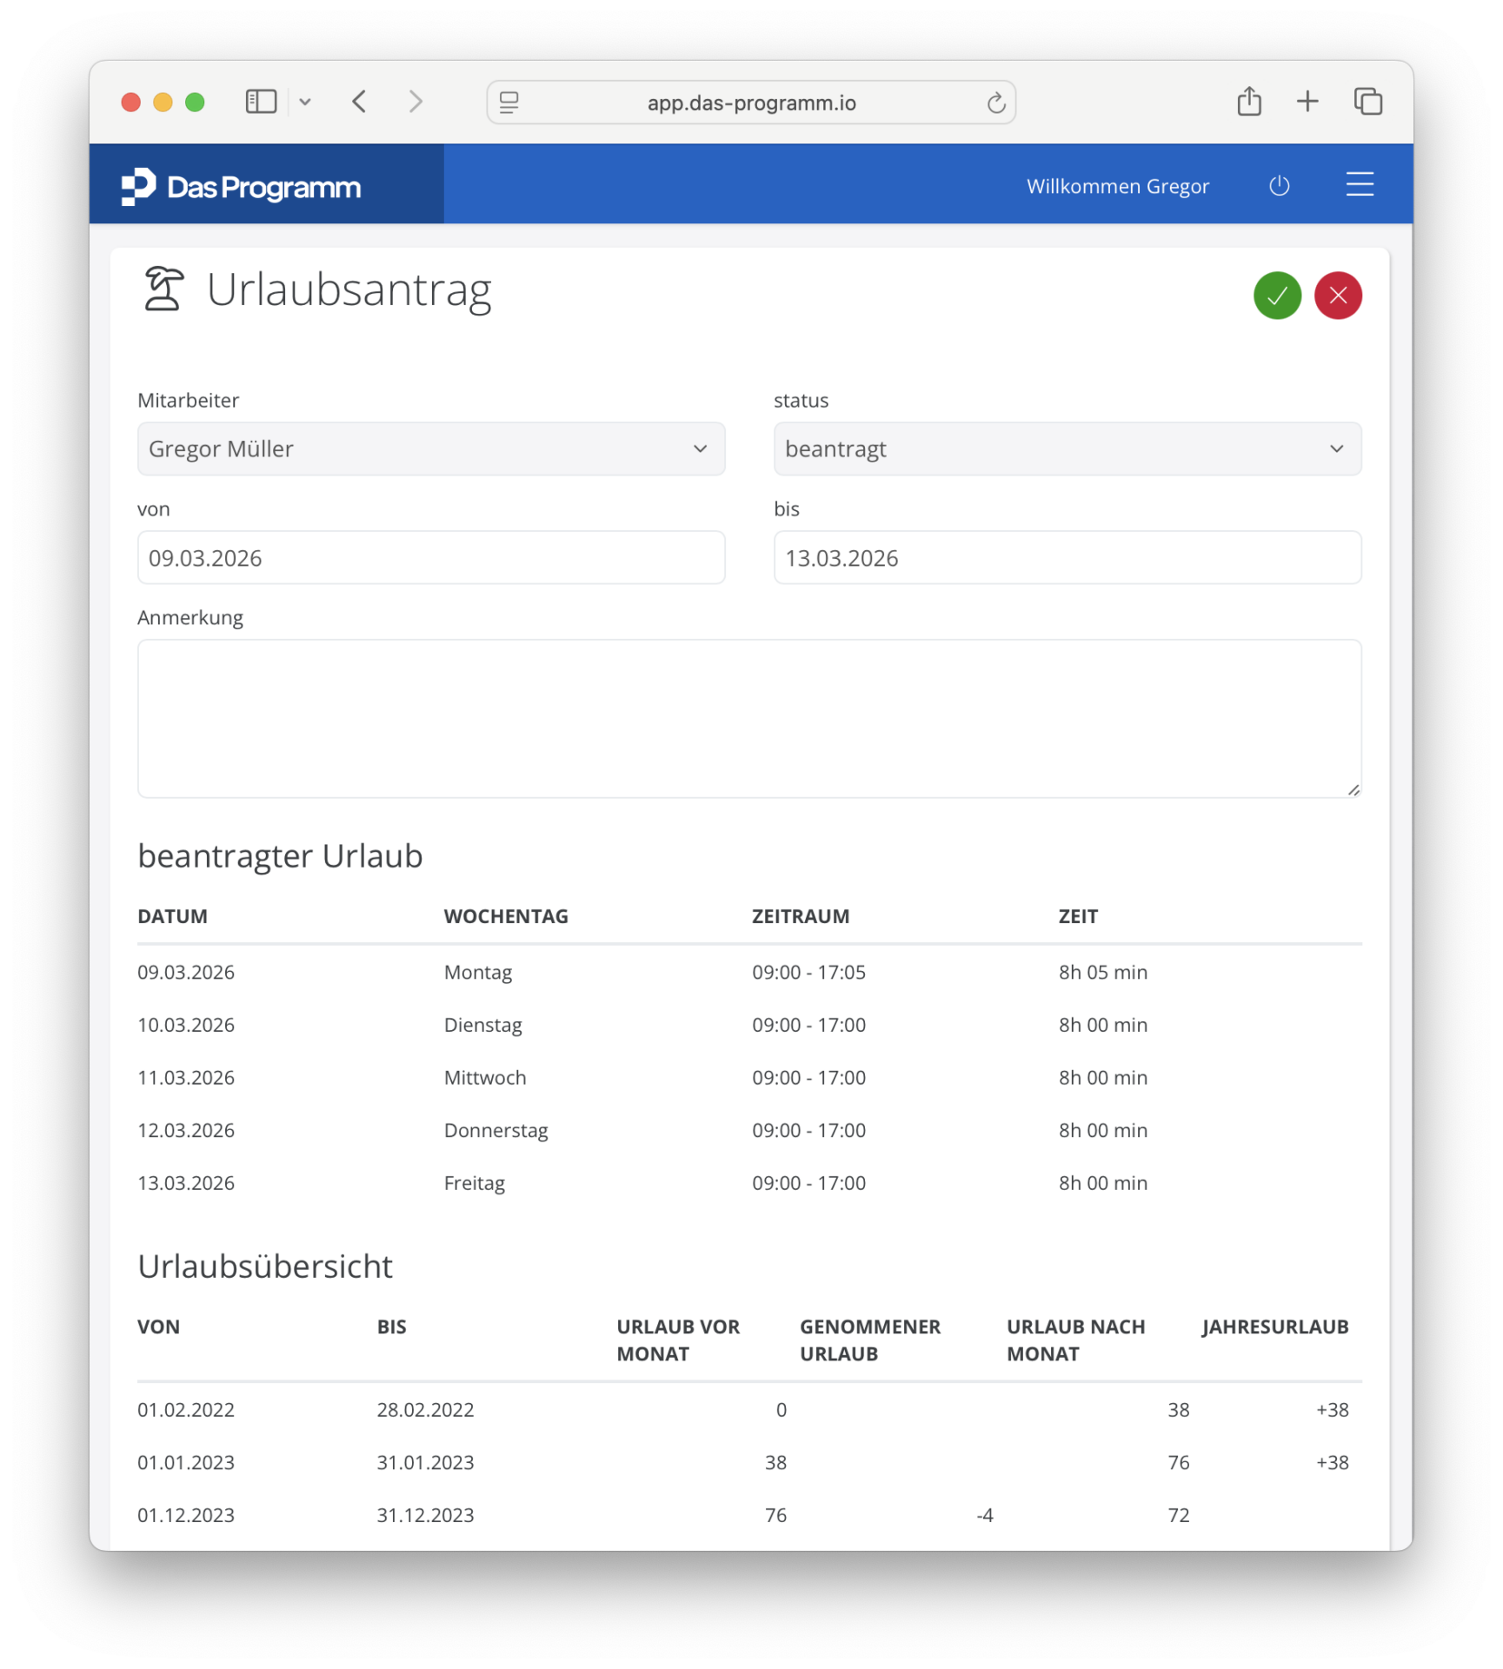Open the page settings icon in address bar
1503x1669 pixels.
pyautogui.click(x=509, y=103)
